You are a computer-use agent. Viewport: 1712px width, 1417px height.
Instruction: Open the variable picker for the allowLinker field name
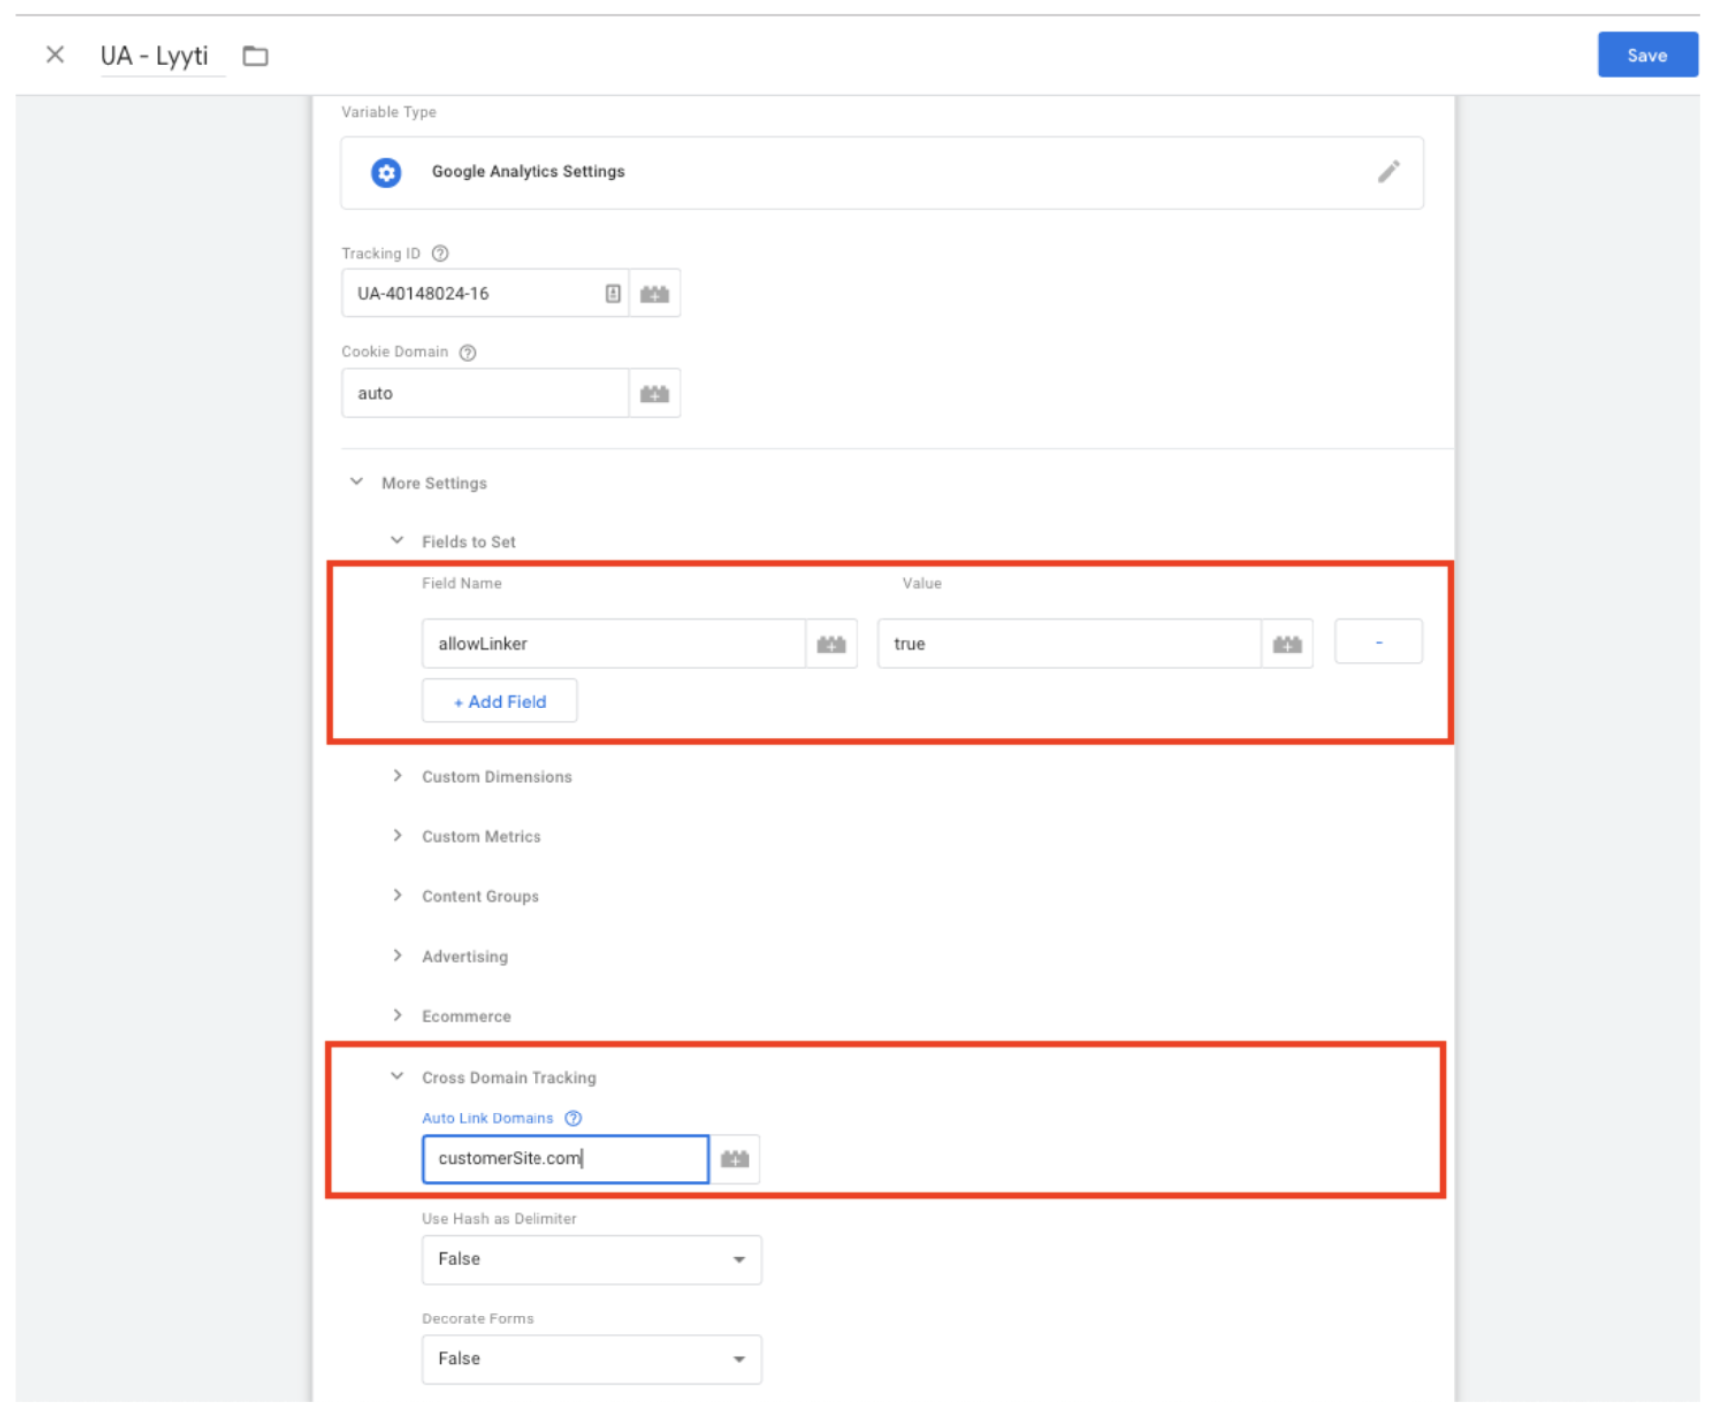click(x=831, y=645)
